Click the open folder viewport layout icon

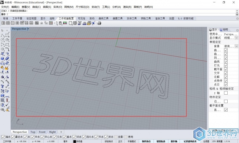tap(89, 23)
